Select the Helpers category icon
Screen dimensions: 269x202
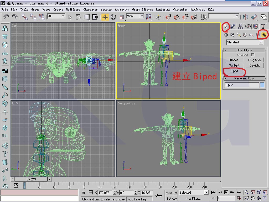[251, 35]
